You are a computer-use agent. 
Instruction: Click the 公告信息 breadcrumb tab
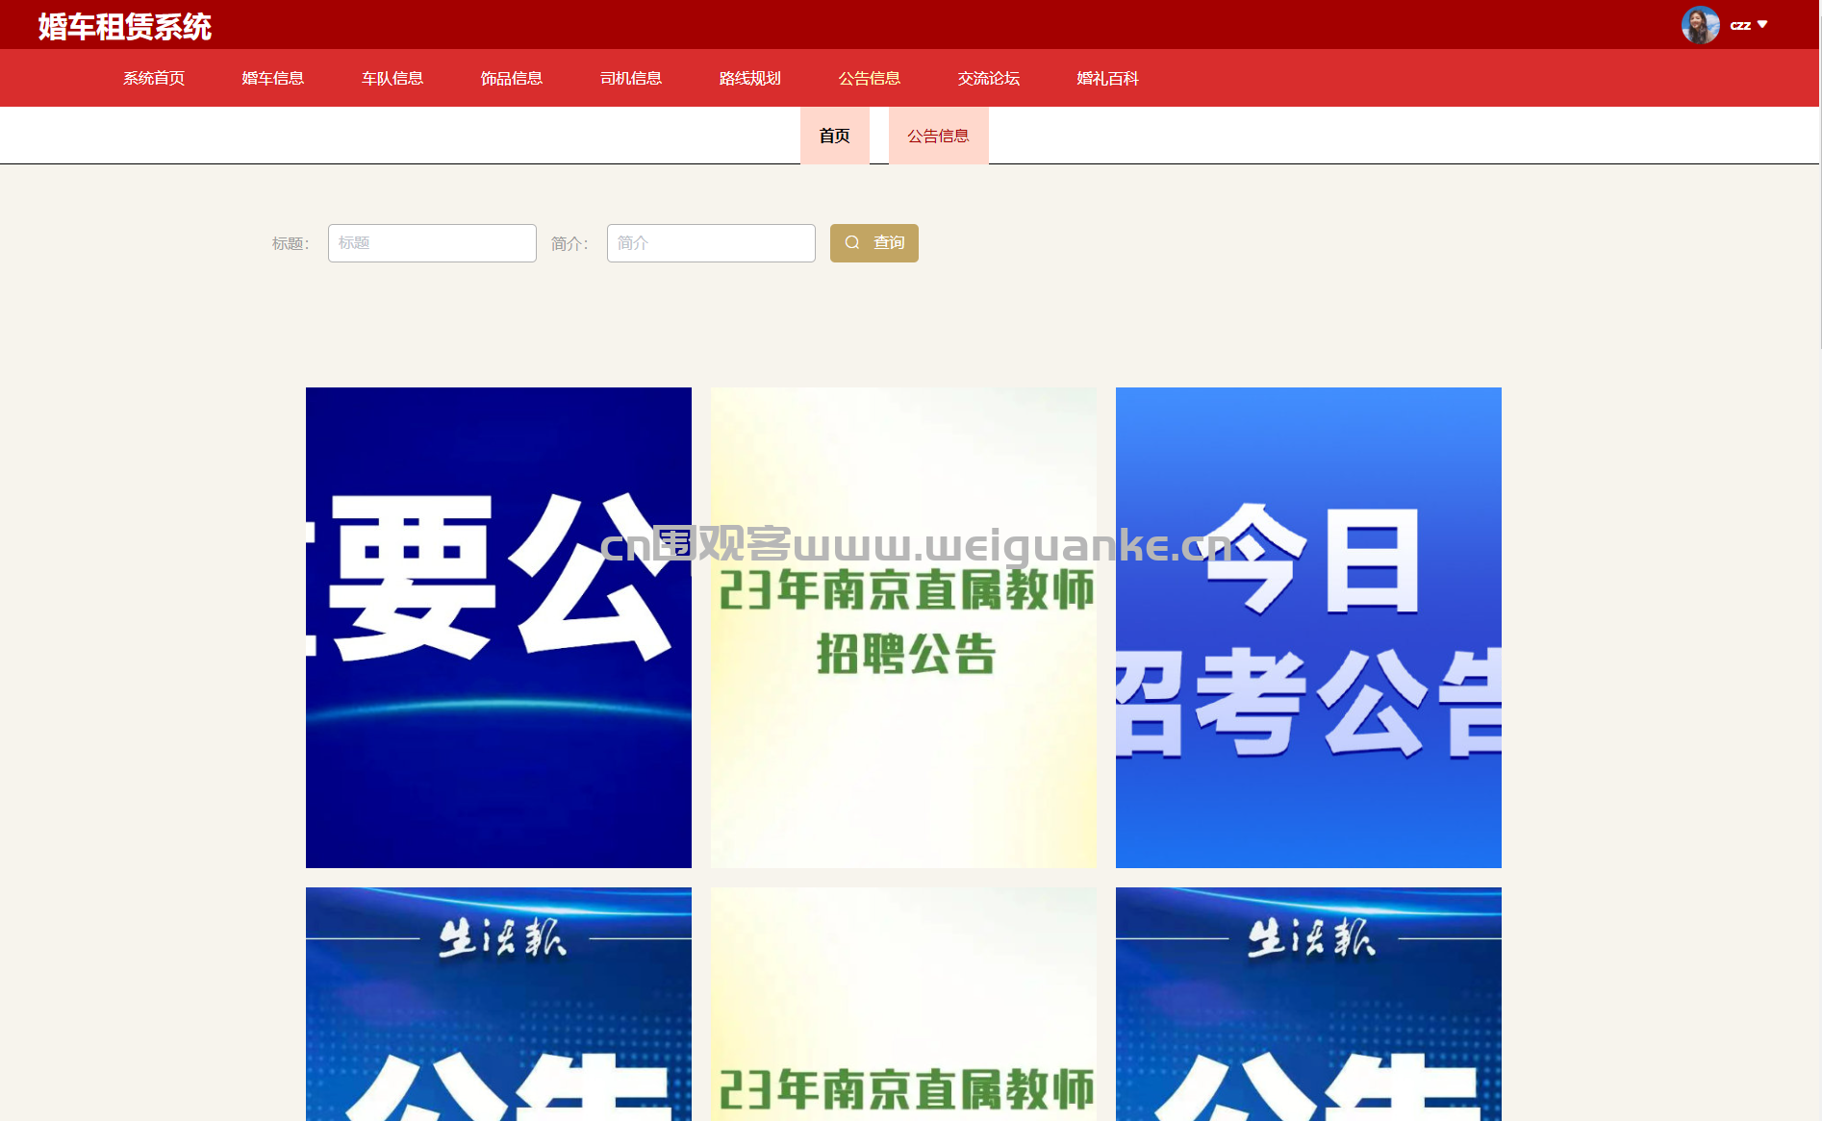point(939,136)
